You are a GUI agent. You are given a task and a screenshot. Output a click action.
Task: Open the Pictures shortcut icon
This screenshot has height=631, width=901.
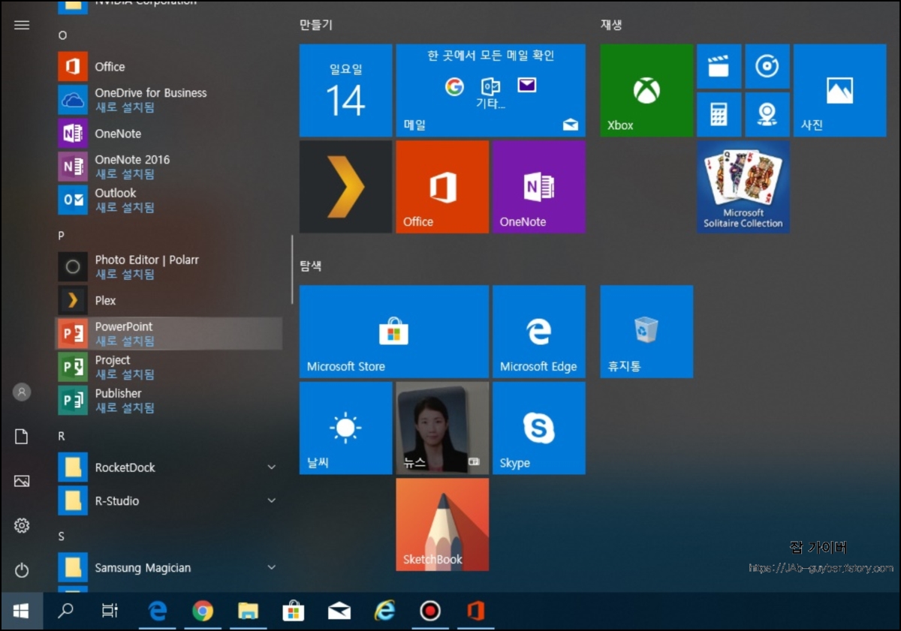22,481
